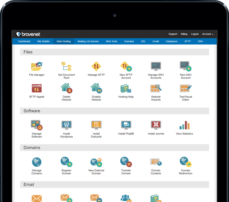Switch to the Domains tab

(129, 41)
